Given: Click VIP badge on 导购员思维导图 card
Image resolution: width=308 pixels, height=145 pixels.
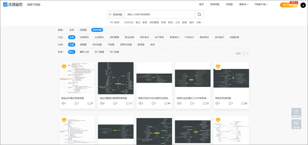Looking at the screenshot, I should pos(218,67).
